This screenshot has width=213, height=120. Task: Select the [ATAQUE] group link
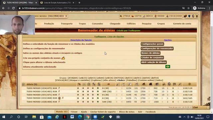pyautogui.click(x=73, y=78)
